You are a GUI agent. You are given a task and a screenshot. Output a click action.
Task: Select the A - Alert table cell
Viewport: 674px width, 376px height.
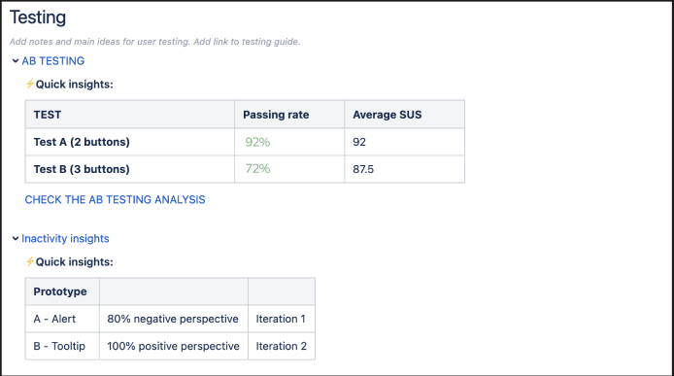(x=62, y=319)
